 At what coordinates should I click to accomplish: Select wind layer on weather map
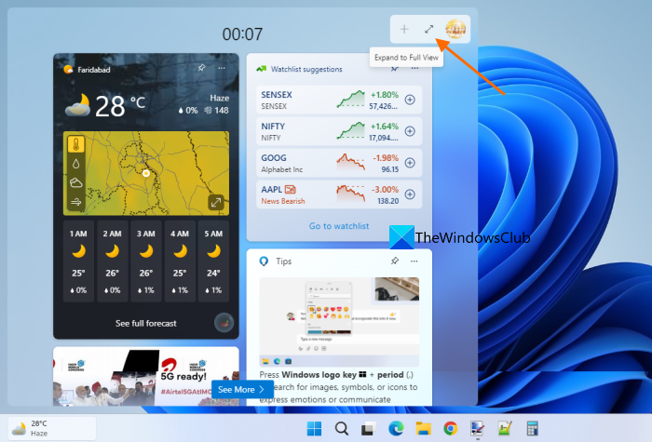click(76, 202)
